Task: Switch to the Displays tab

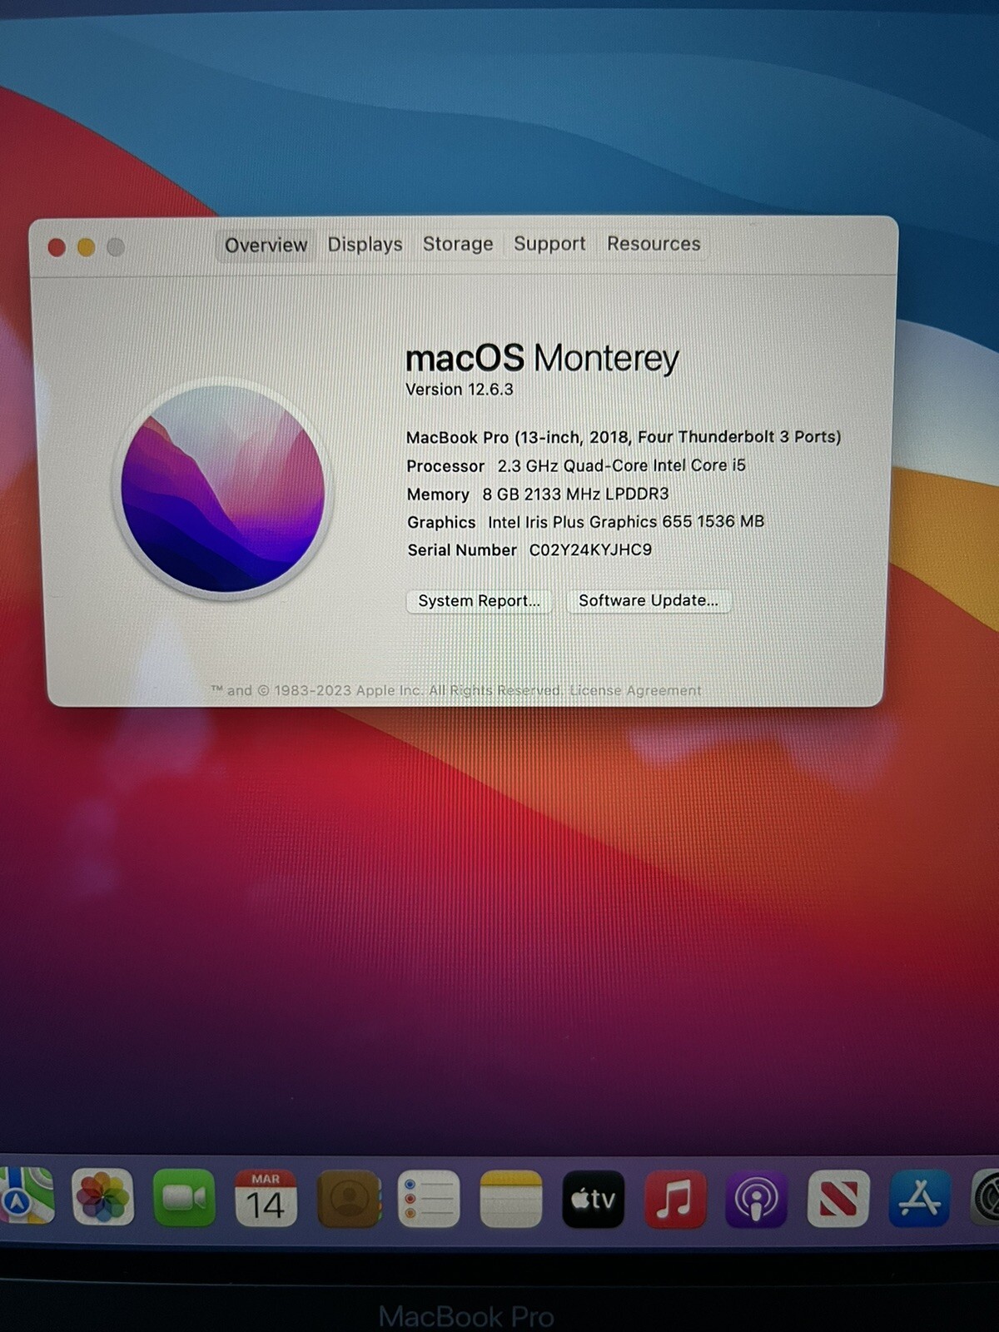Action: pos(365,244)
